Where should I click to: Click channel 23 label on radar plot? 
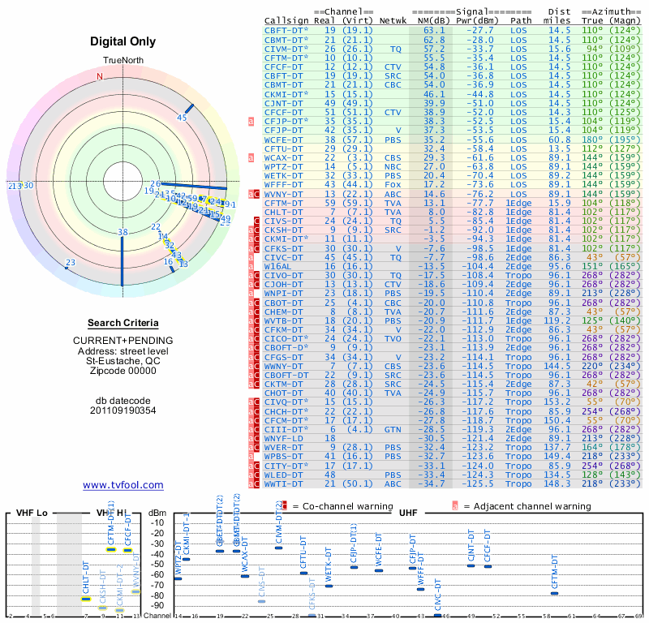click(x=71, y=263)
